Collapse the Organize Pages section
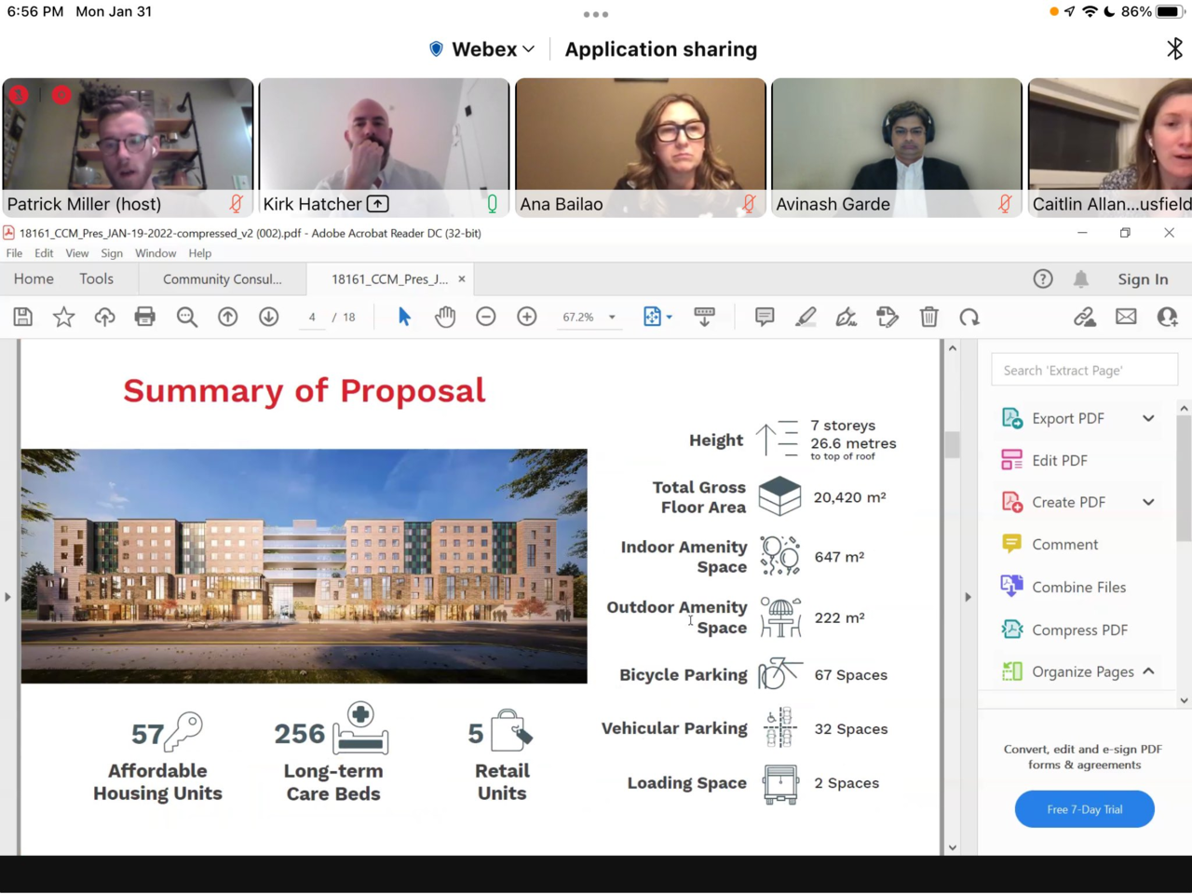 [x=1148, y=671]
